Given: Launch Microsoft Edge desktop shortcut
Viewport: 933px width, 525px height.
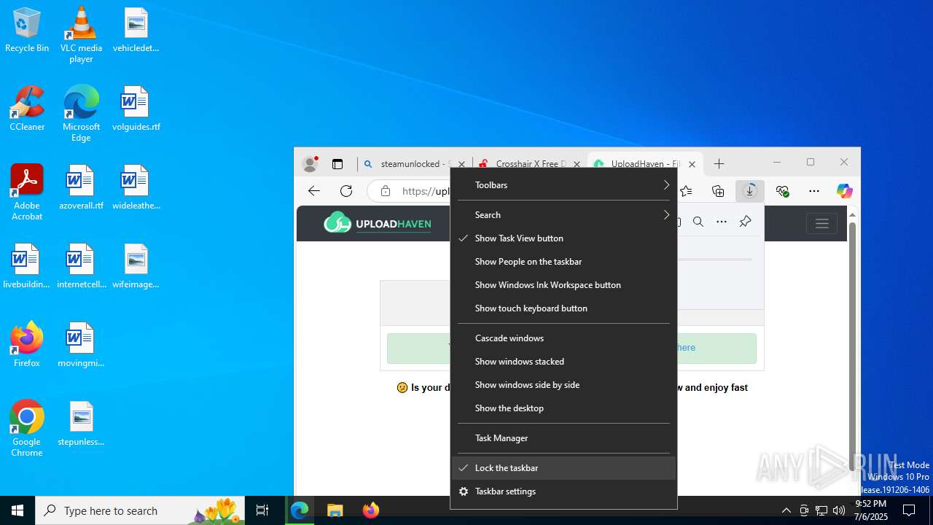Looking at the screenshot, I should tap(81, 114).
